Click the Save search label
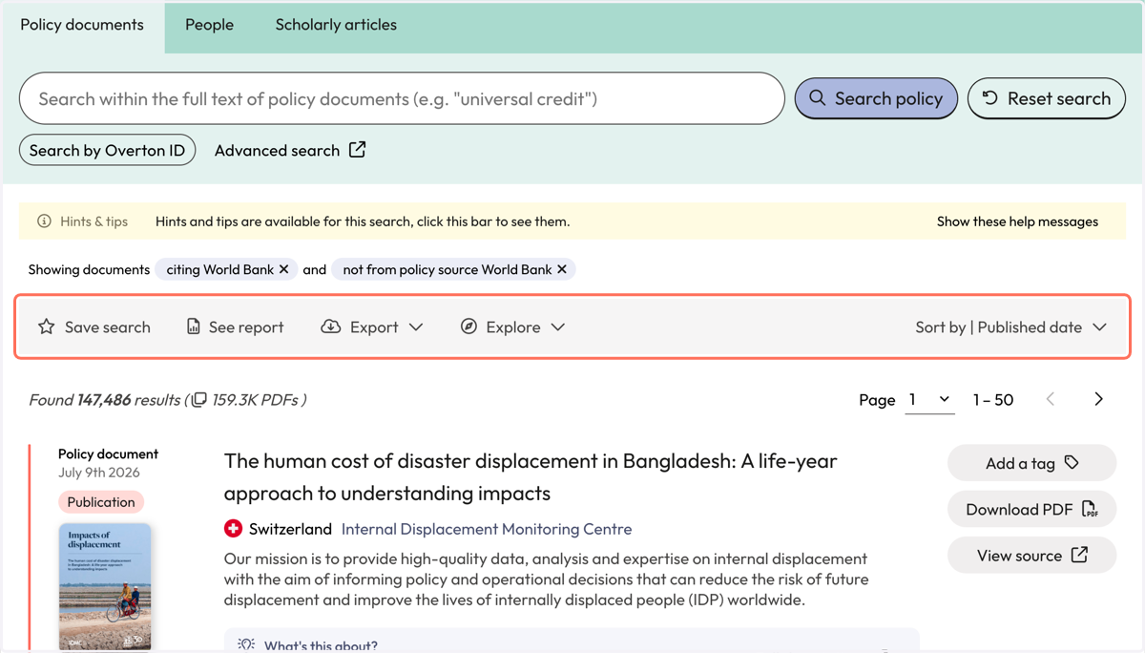The height and width of the screenshot is (653, 1145). pos(108,326)
